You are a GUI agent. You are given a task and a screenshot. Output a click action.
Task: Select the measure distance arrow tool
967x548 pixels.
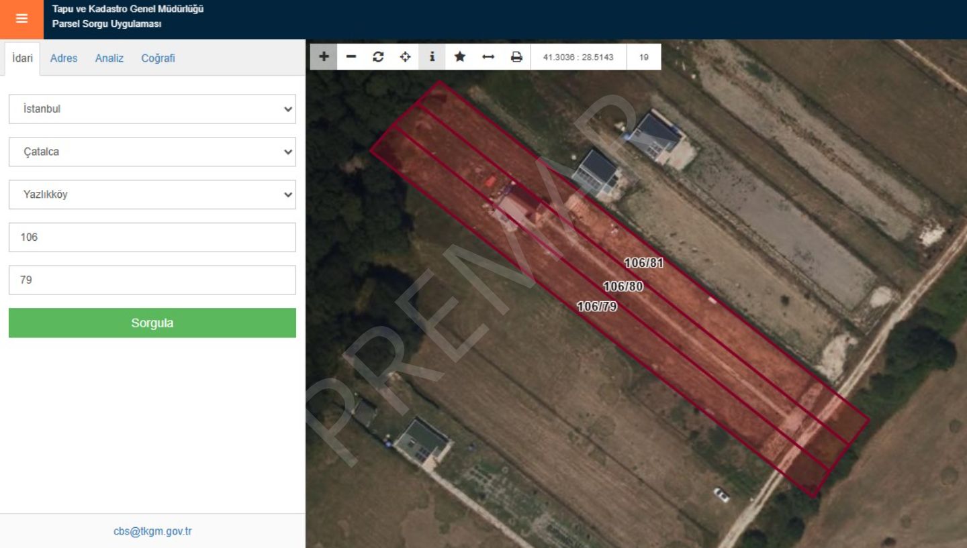(488, 57)
